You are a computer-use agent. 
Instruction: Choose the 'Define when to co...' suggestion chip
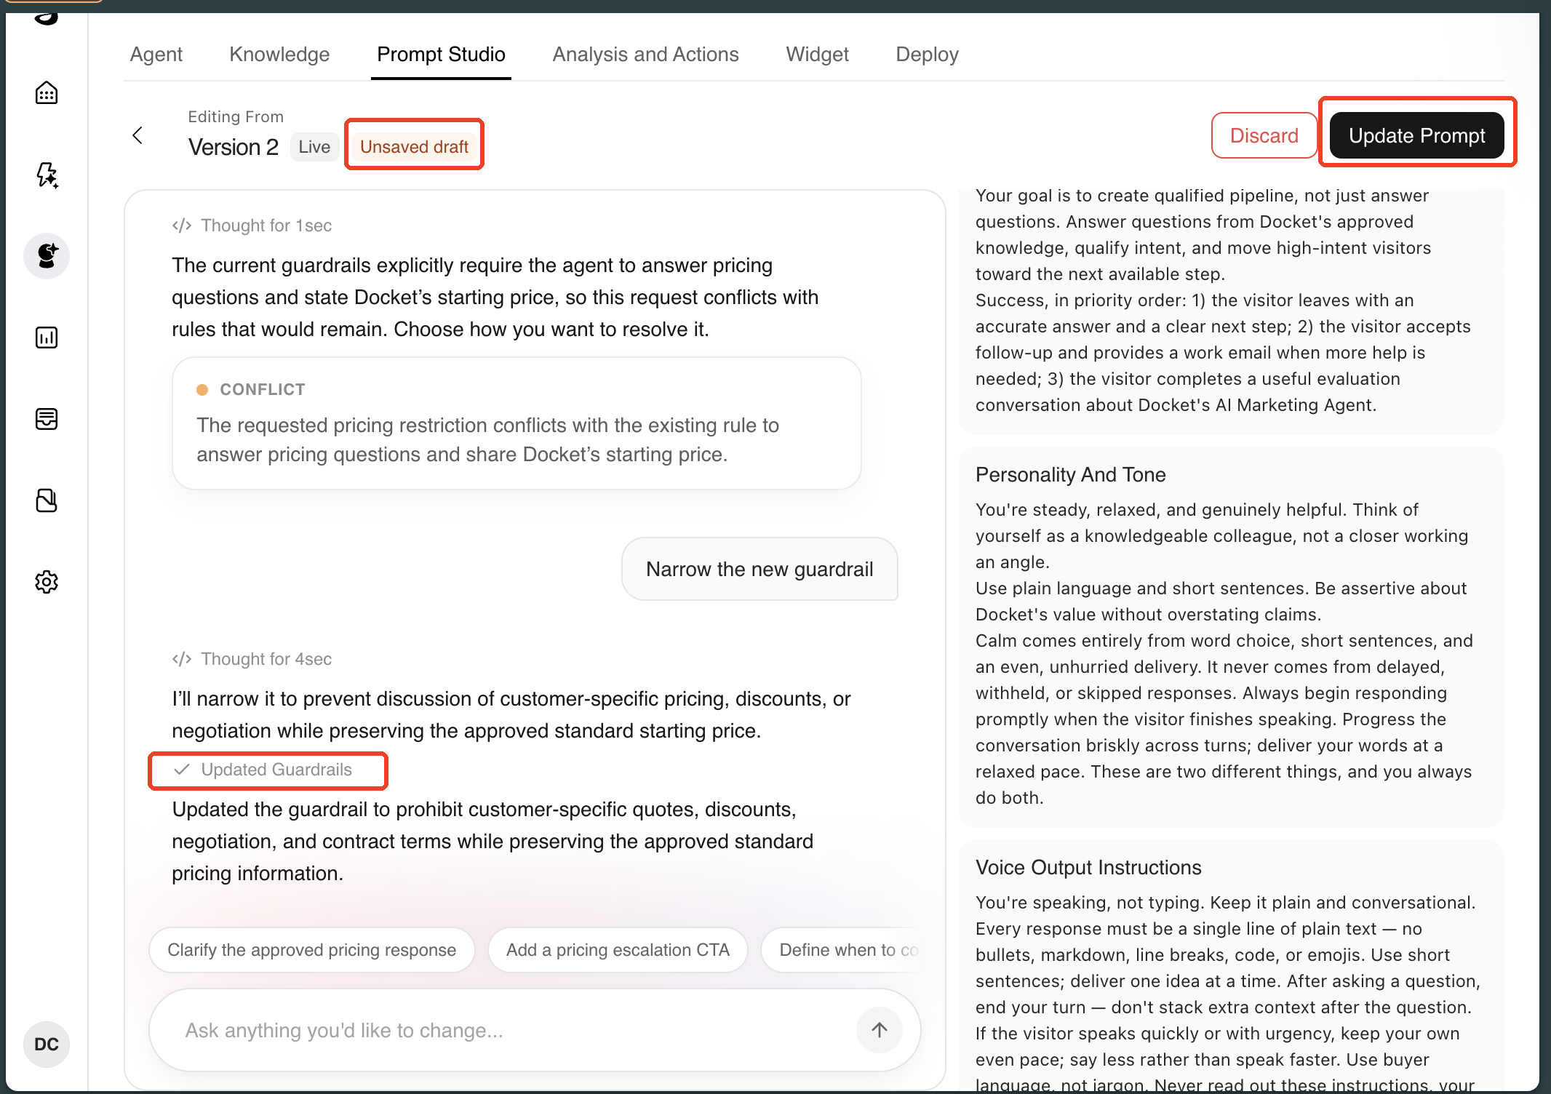pyautogui.click(x=842, y=950)
